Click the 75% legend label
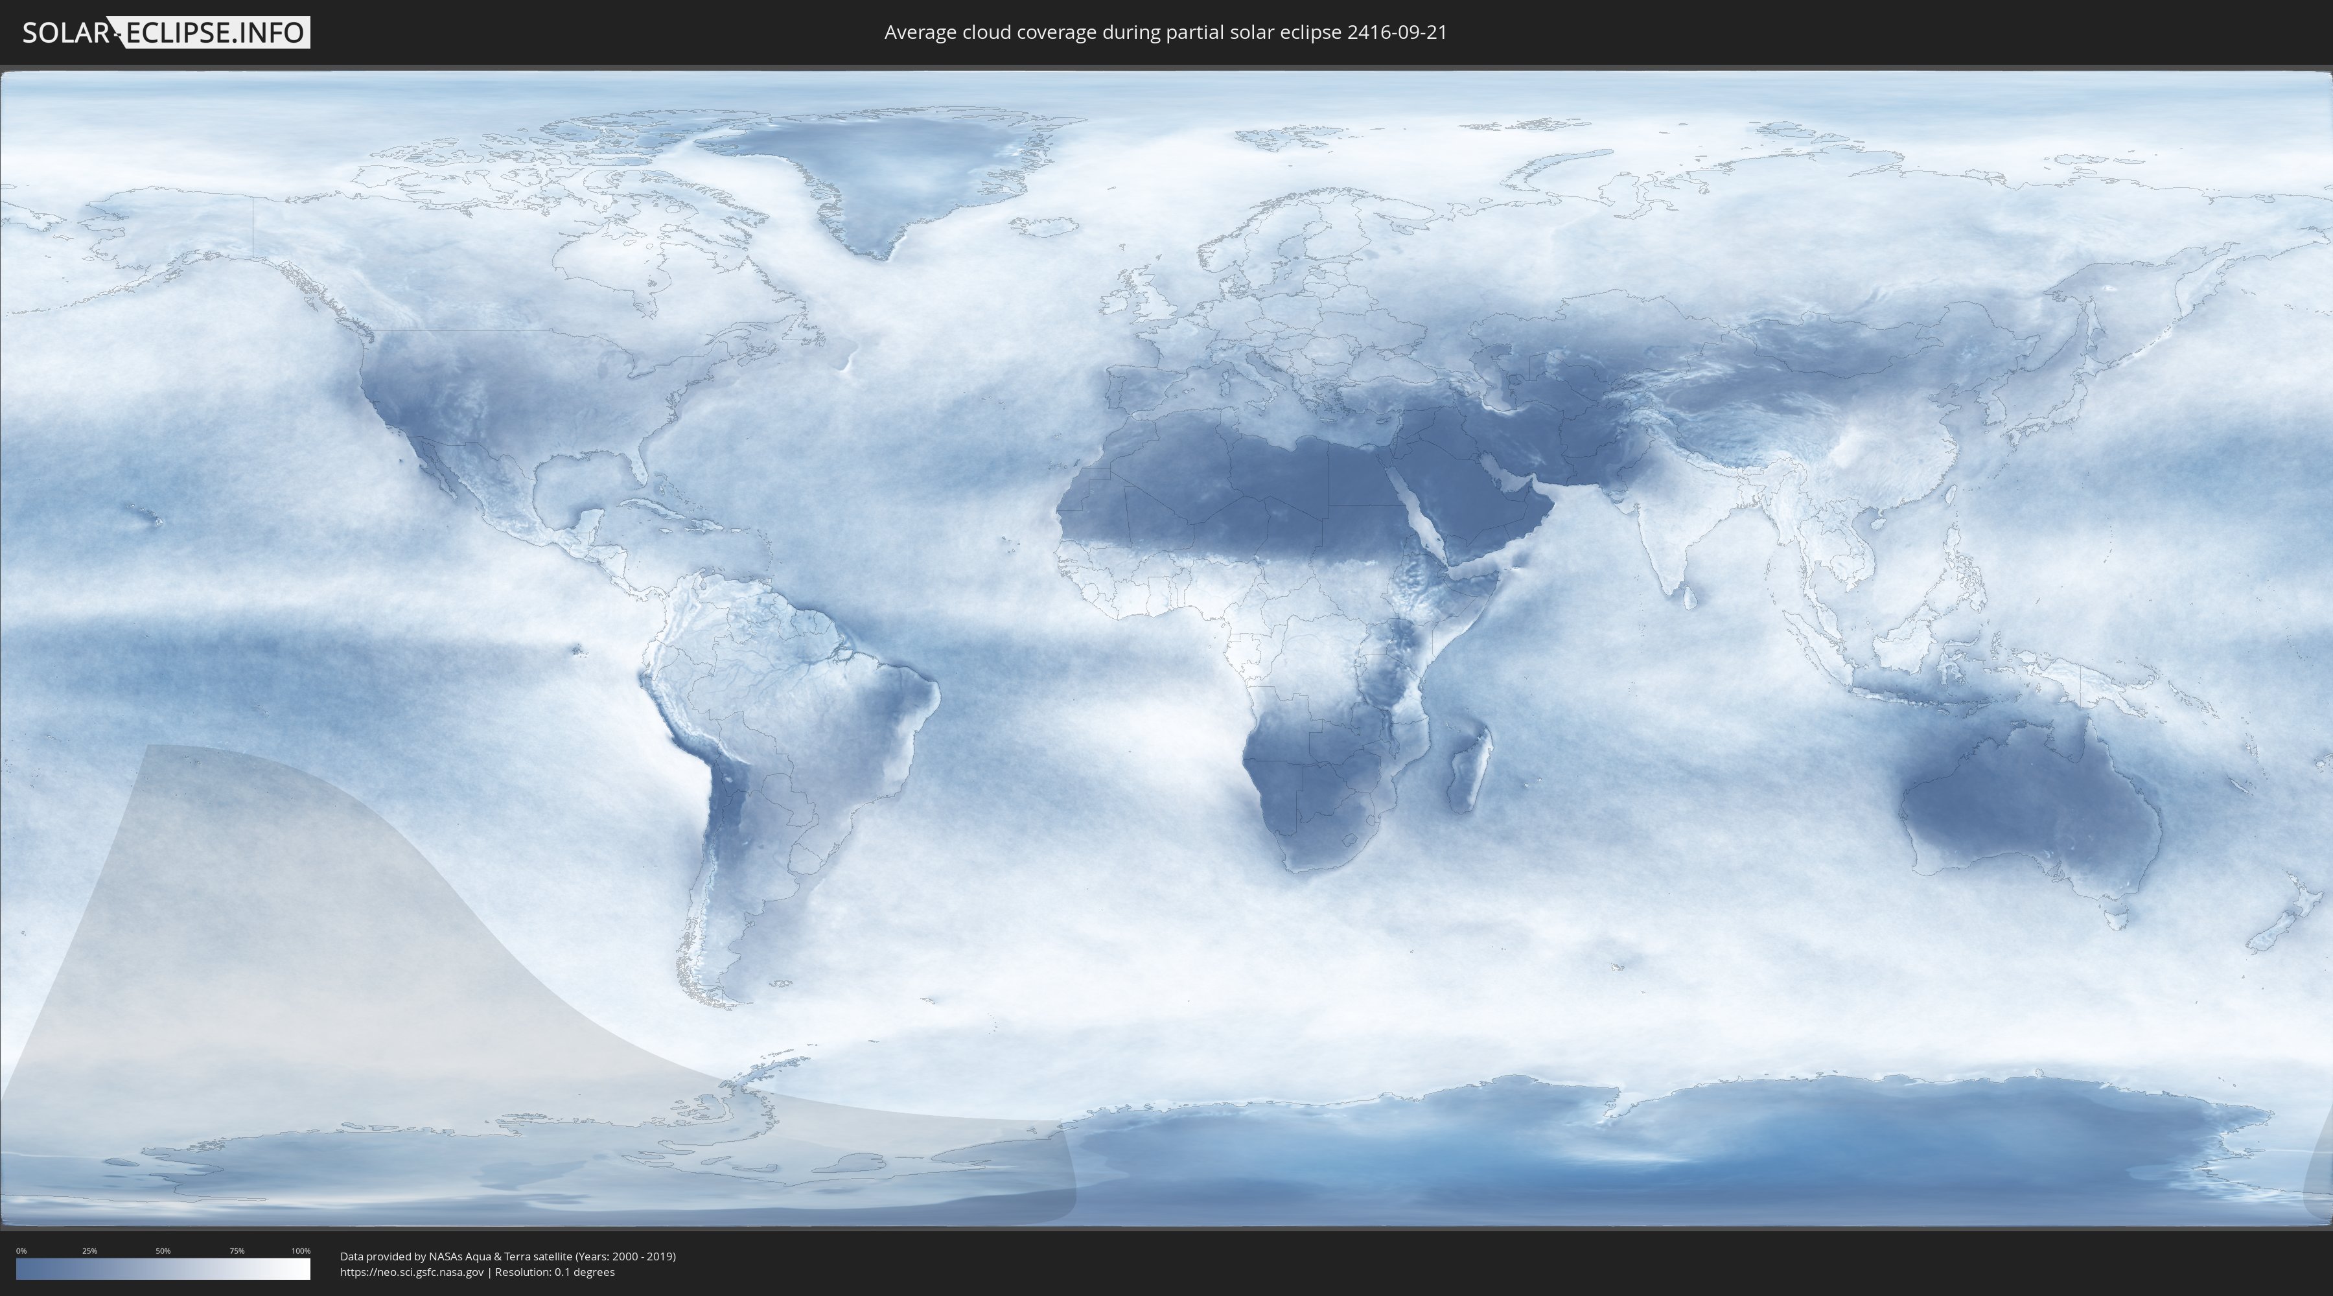Image resolution: width=2333 pixels, height=1296 pixels. 237,1251
